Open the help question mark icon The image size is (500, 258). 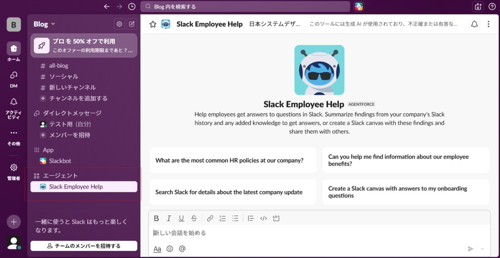click(x=492, y=7)
